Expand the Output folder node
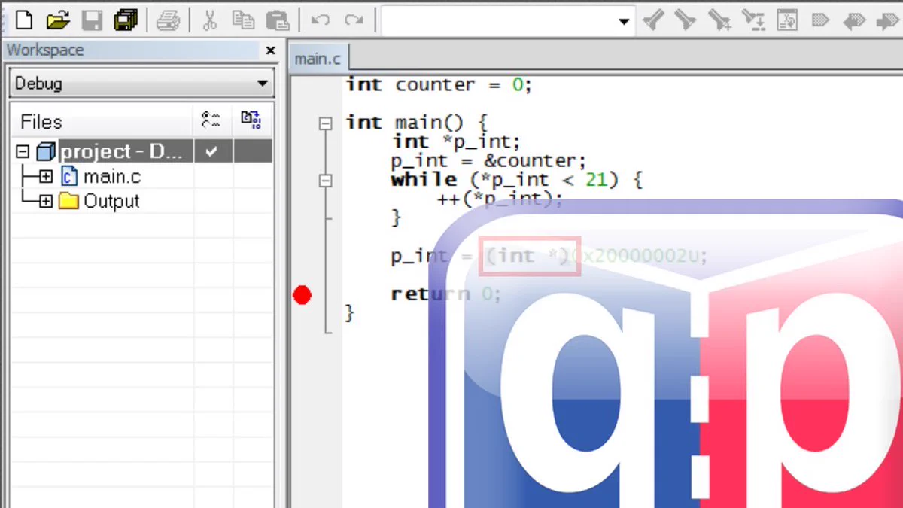The height and width of the screenshot is (508, 903). [46, 202]
